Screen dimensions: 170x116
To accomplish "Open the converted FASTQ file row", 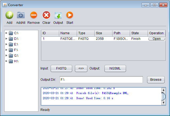I will click(156, 39).
